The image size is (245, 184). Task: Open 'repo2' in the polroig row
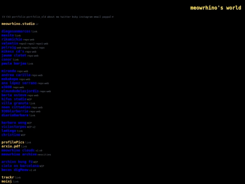[x=34, y=48]
